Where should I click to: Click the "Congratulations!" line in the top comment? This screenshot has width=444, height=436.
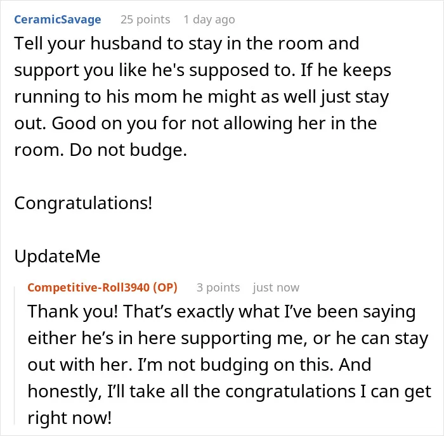pyautogui.click(x=83, y=203)
